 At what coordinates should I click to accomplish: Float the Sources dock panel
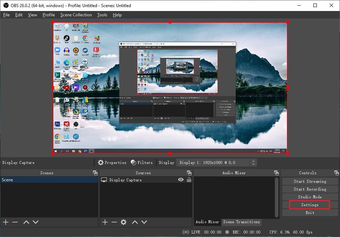click(189, 173)
